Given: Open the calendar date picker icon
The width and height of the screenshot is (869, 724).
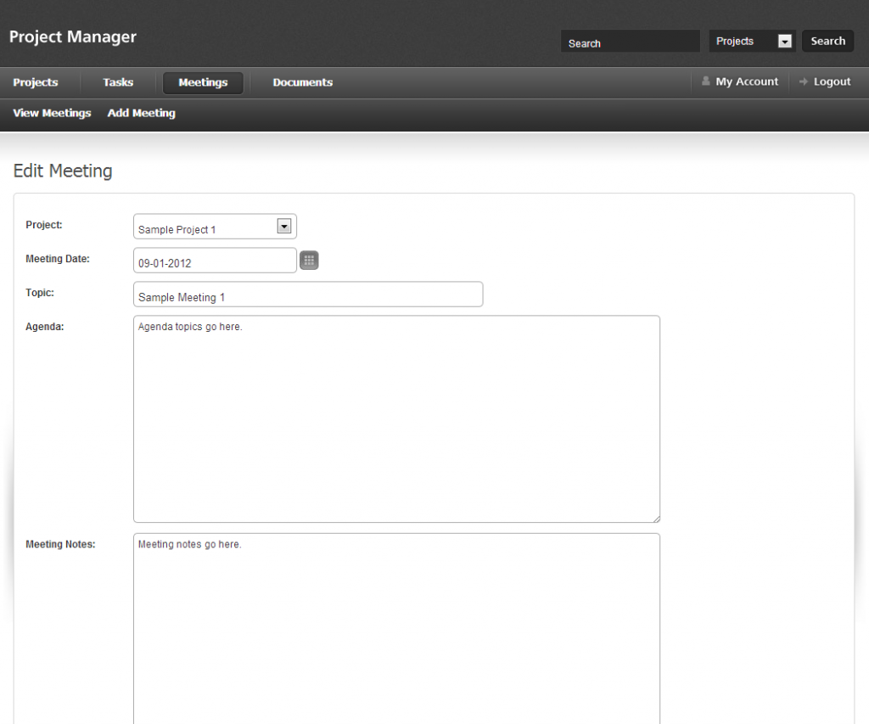Looking at the screenshot, I should point(309,261).
